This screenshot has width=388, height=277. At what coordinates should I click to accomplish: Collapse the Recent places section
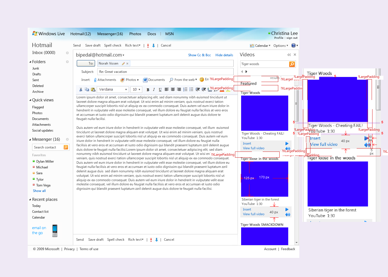30,200
